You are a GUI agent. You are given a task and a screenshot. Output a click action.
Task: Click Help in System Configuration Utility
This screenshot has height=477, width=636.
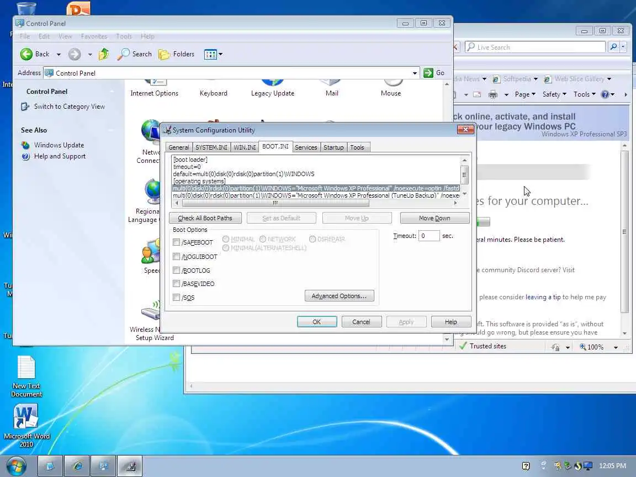click(451, 322)
